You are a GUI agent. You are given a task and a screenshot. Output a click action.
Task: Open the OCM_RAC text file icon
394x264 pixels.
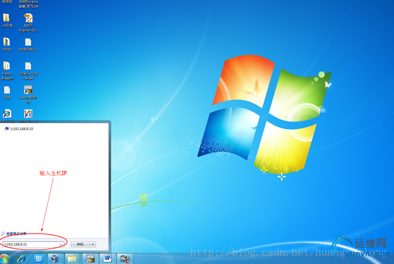28,45
